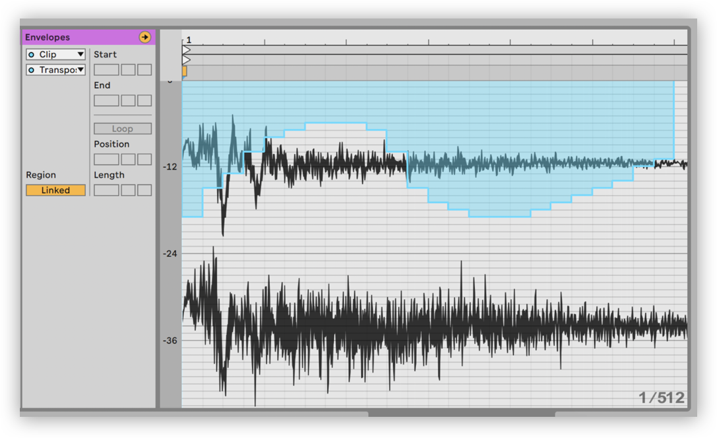Toggle the LED next to the Transpose chooser
This screenshot has height=438, width=717.
click(30, 69)
